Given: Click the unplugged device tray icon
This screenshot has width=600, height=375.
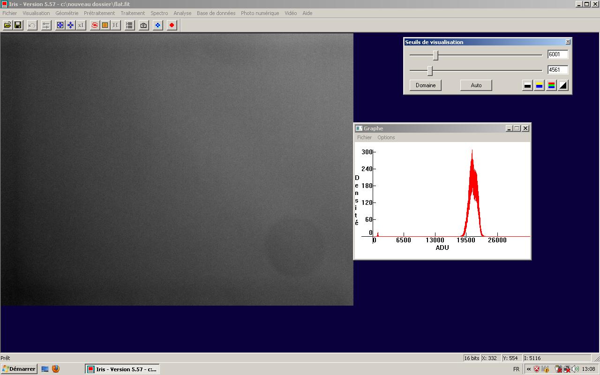Looking at the screenshot, I should pos(558,369).
